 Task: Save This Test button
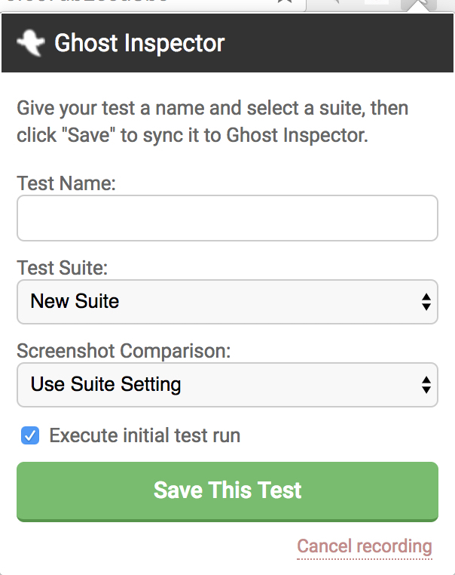[x=227, y=491]
